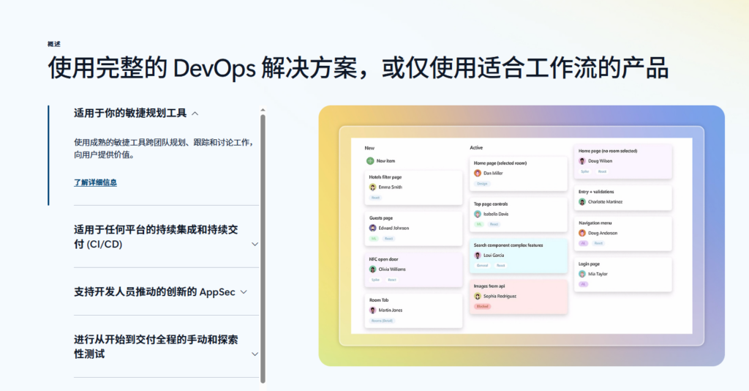749x391 pixels.
Task: Click the Guests page card title
Action: [x=380, y=218]
